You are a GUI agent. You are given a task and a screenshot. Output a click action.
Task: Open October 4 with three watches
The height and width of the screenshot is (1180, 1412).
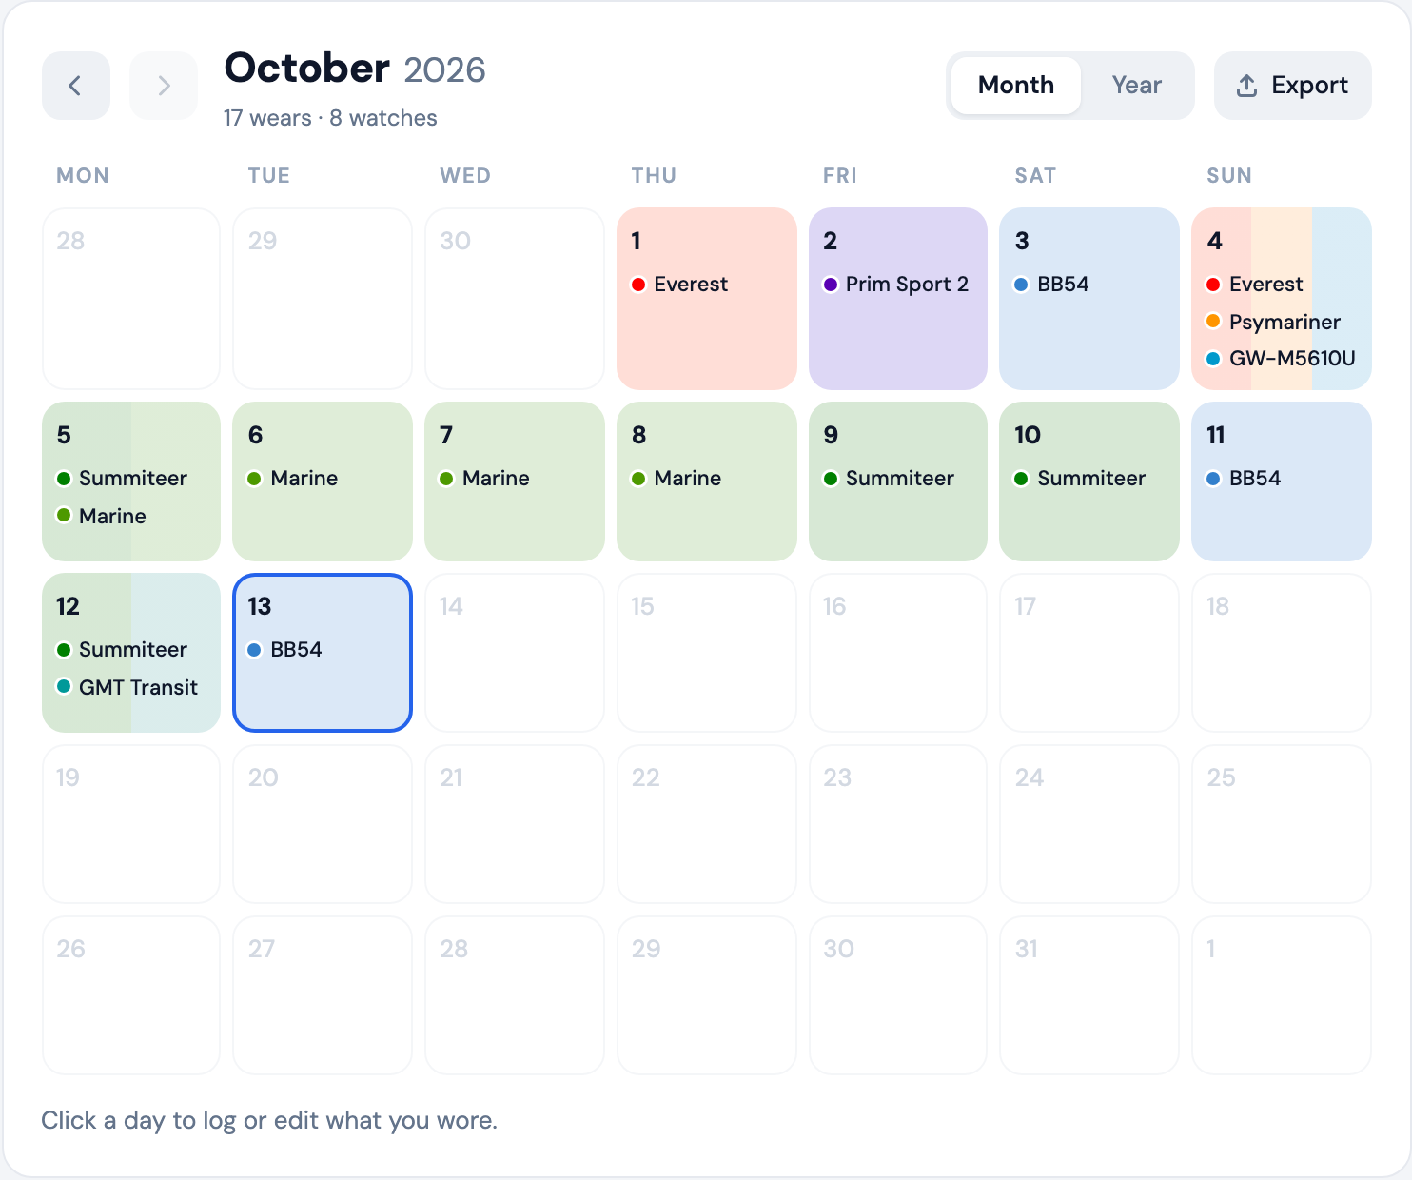(x=1282, y=299)
